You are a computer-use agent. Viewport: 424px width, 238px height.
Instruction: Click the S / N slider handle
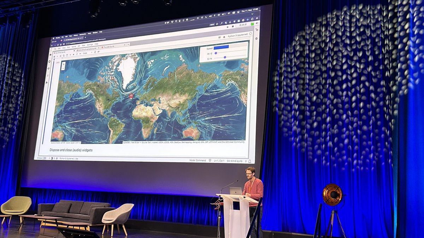(x=225, y=57)
